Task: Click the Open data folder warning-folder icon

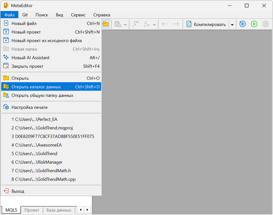Action: point(6,86)
